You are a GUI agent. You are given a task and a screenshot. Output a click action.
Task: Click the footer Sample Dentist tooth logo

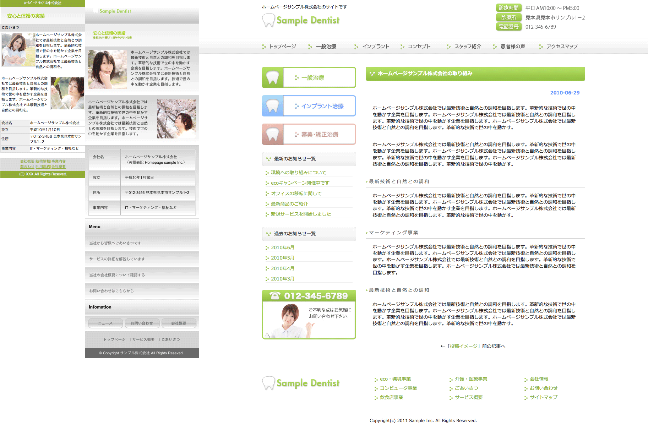tap(268, 383)
